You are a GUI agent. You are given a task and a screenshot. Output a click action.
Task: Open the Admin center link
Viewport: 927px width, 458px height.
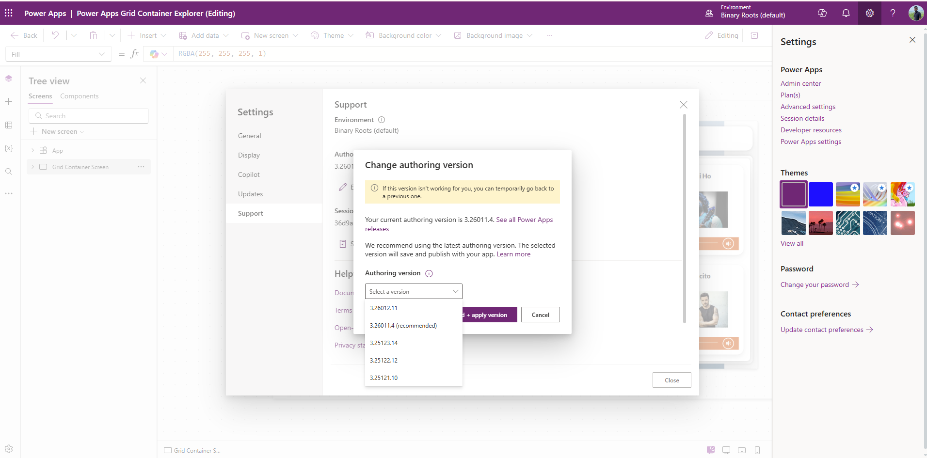pos(801,83)
